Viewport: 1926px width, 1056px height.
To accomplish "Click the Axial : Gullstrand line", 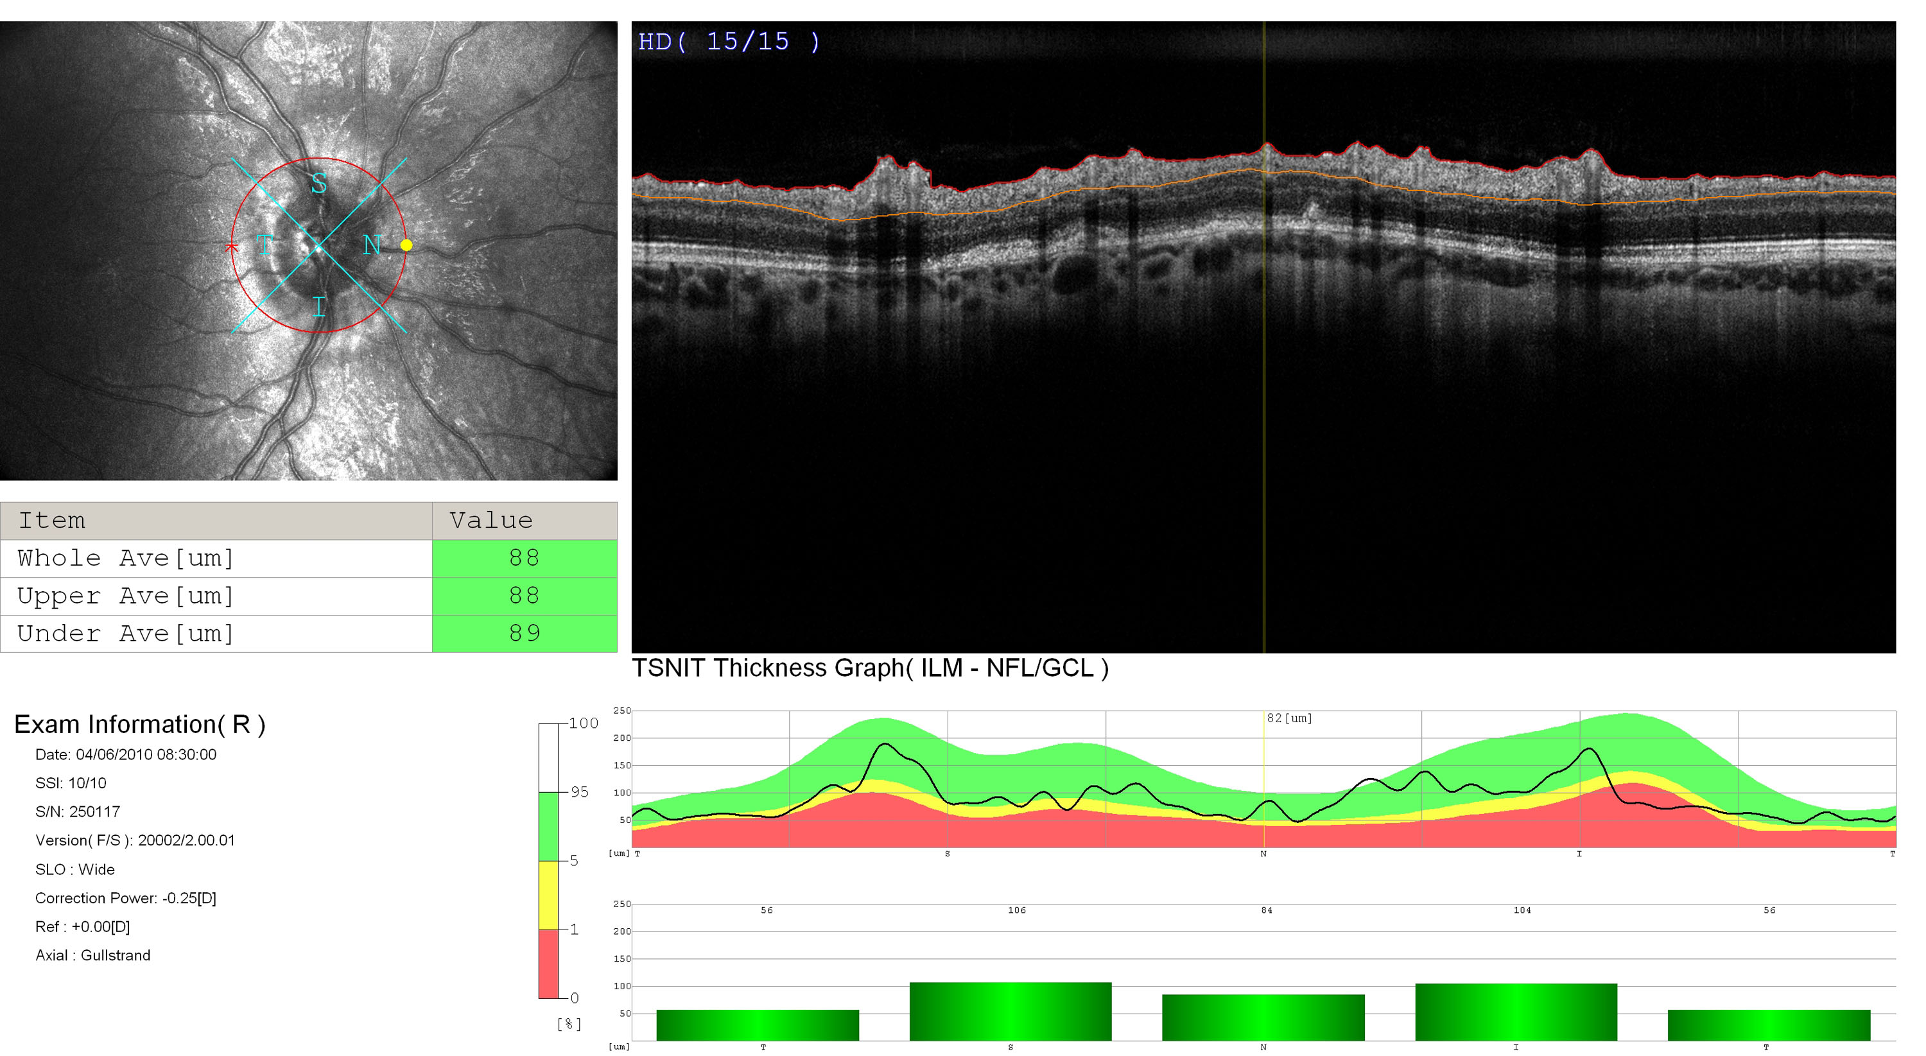I will tap(92, 955).
